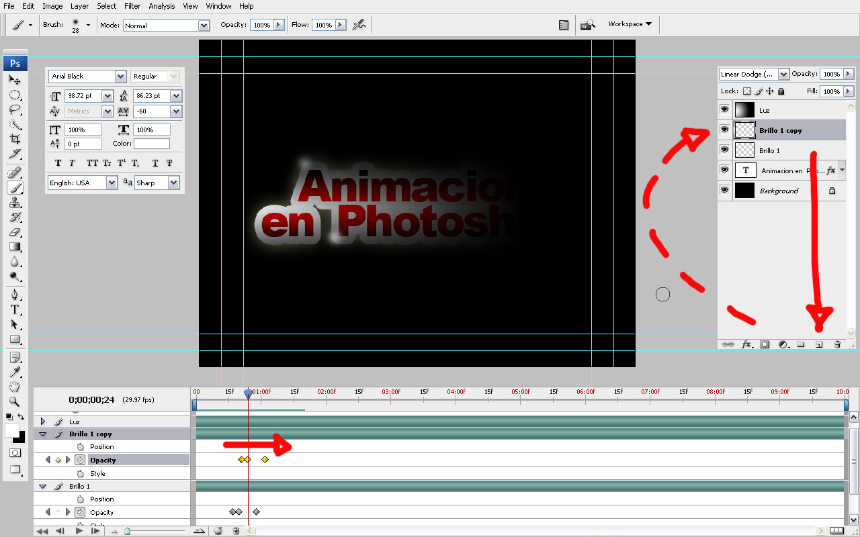The height and width of the screenshot is (537, 860).
Task: Toggle onion skins in the animation panel
Action: [218, 531]
